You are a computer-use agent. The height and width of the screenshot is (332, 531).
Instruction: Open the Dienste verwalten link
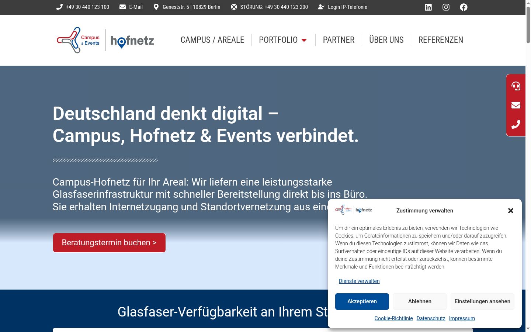click(359, 281)
